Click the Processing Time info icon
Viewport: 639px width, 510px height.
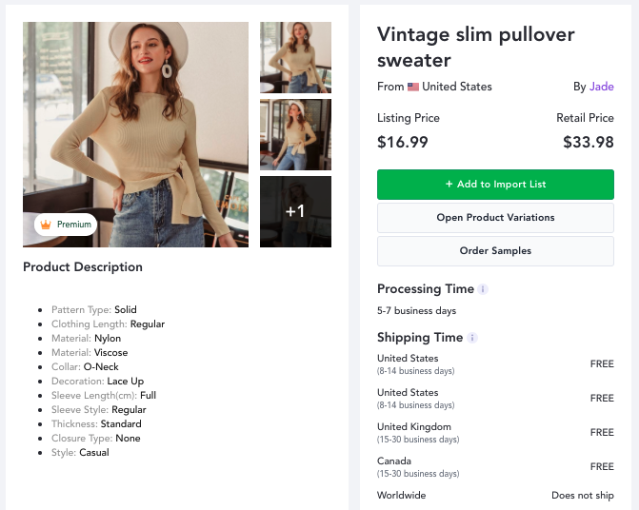[x=483, y=289]
